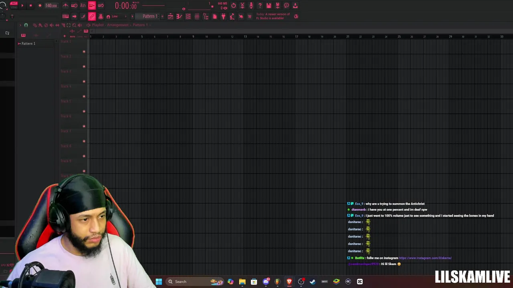This screenshot has width=513, height=288.
Task: Select the playlist Mute tool
Action: point(52,25)
